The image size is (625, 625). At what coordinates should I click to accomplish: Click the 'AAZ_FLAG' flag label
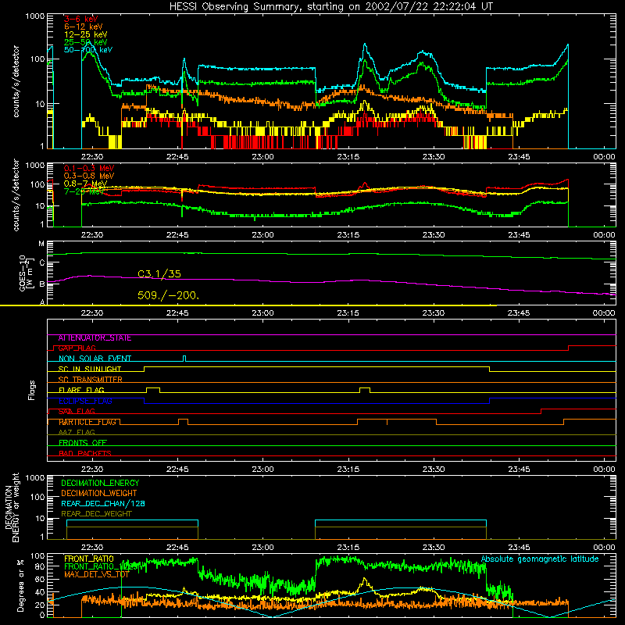(77, 432)
